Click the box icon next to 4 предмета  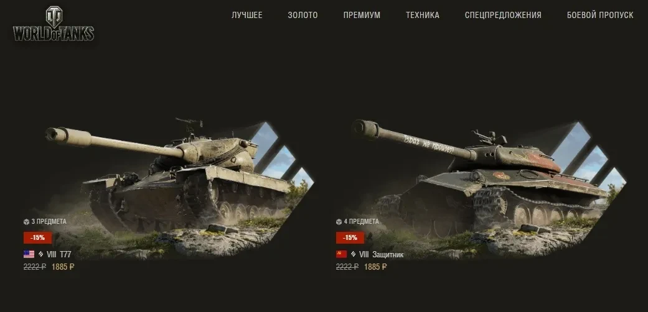339,222
